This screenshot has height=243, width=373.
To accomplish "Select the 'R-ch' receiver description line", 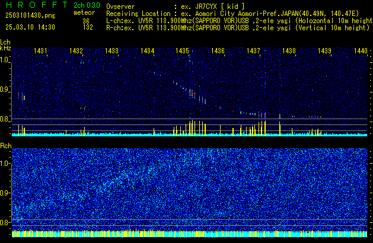I will 238,28.
